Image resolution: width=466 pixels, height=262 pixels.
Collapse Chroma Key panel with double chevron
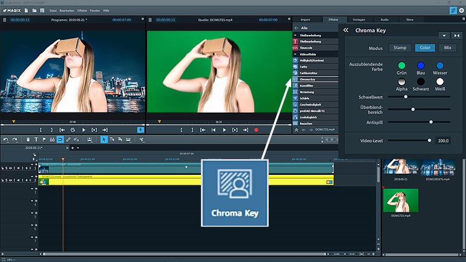click(346, 30)
